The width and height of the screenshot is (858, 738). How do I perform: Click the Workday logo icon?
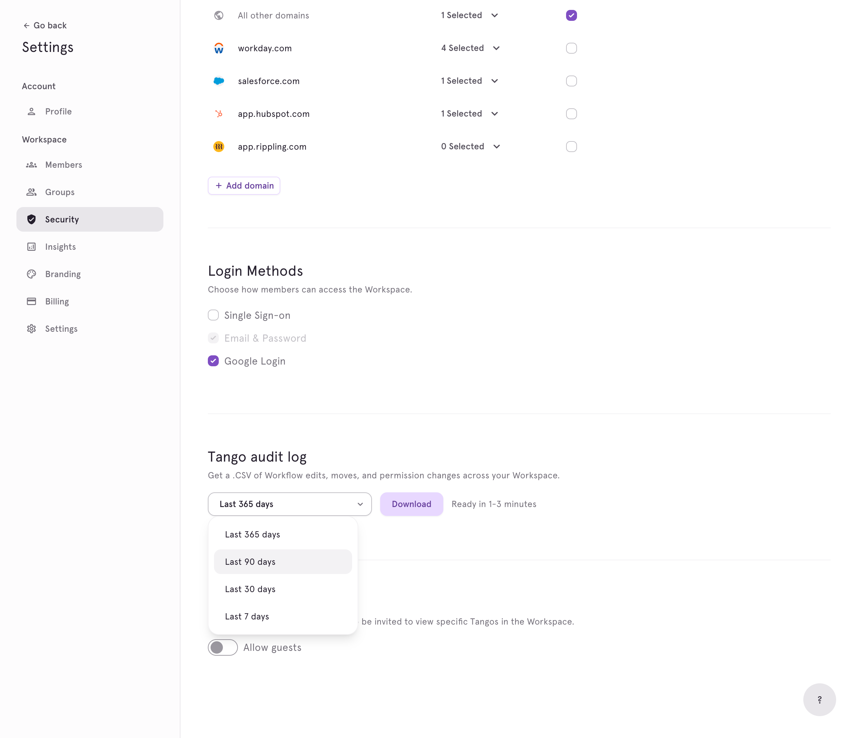pos(219,48)
